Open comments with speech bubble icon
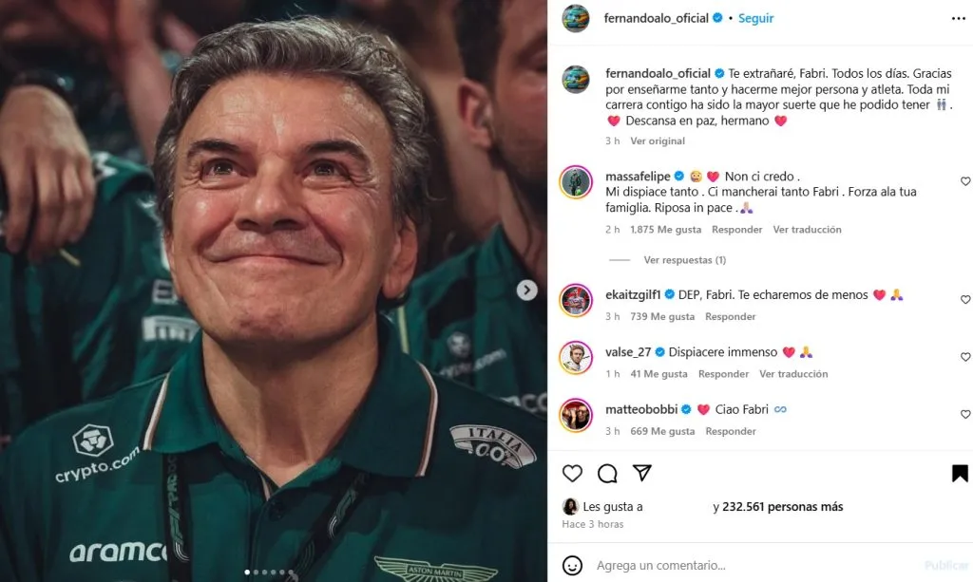This screenshot has height=582, width=973. pyautogui.click(x=607, y=473)
